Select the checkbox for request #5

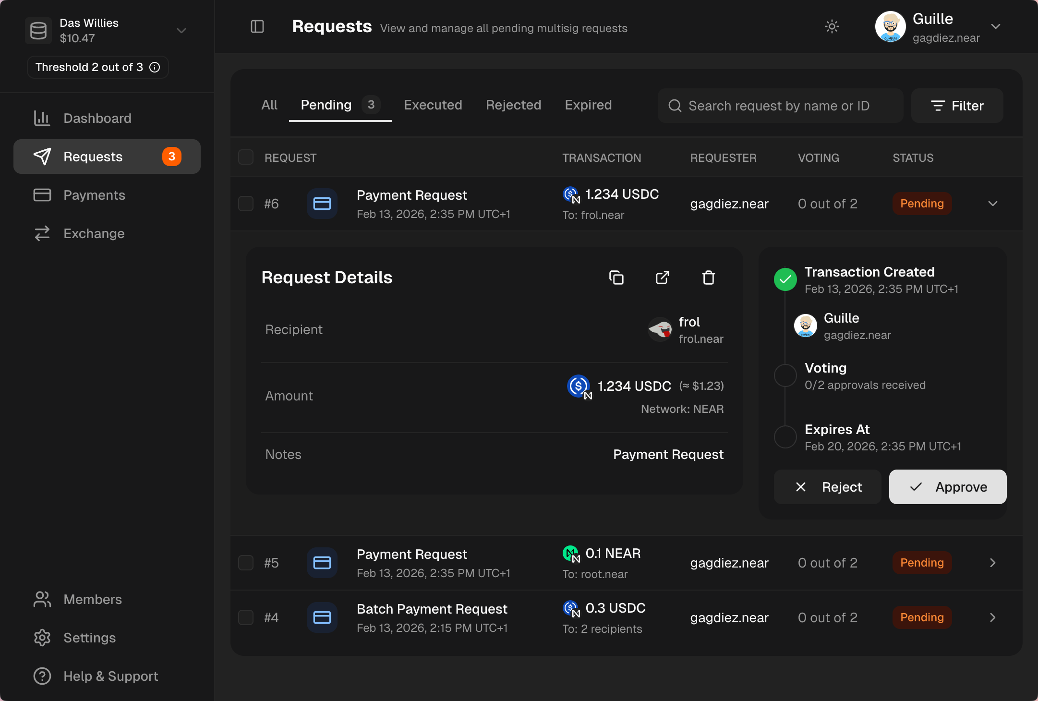click(245, 563)
